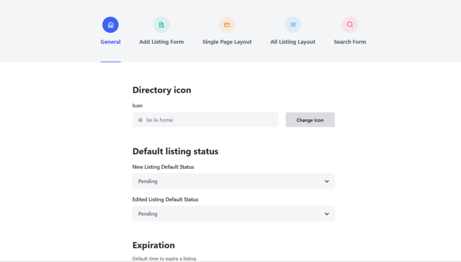Image resolution: width=461 pixels, height=262 pixels.
Task: Click the chevron on New Listing Default Status
Action: (327, 181)
